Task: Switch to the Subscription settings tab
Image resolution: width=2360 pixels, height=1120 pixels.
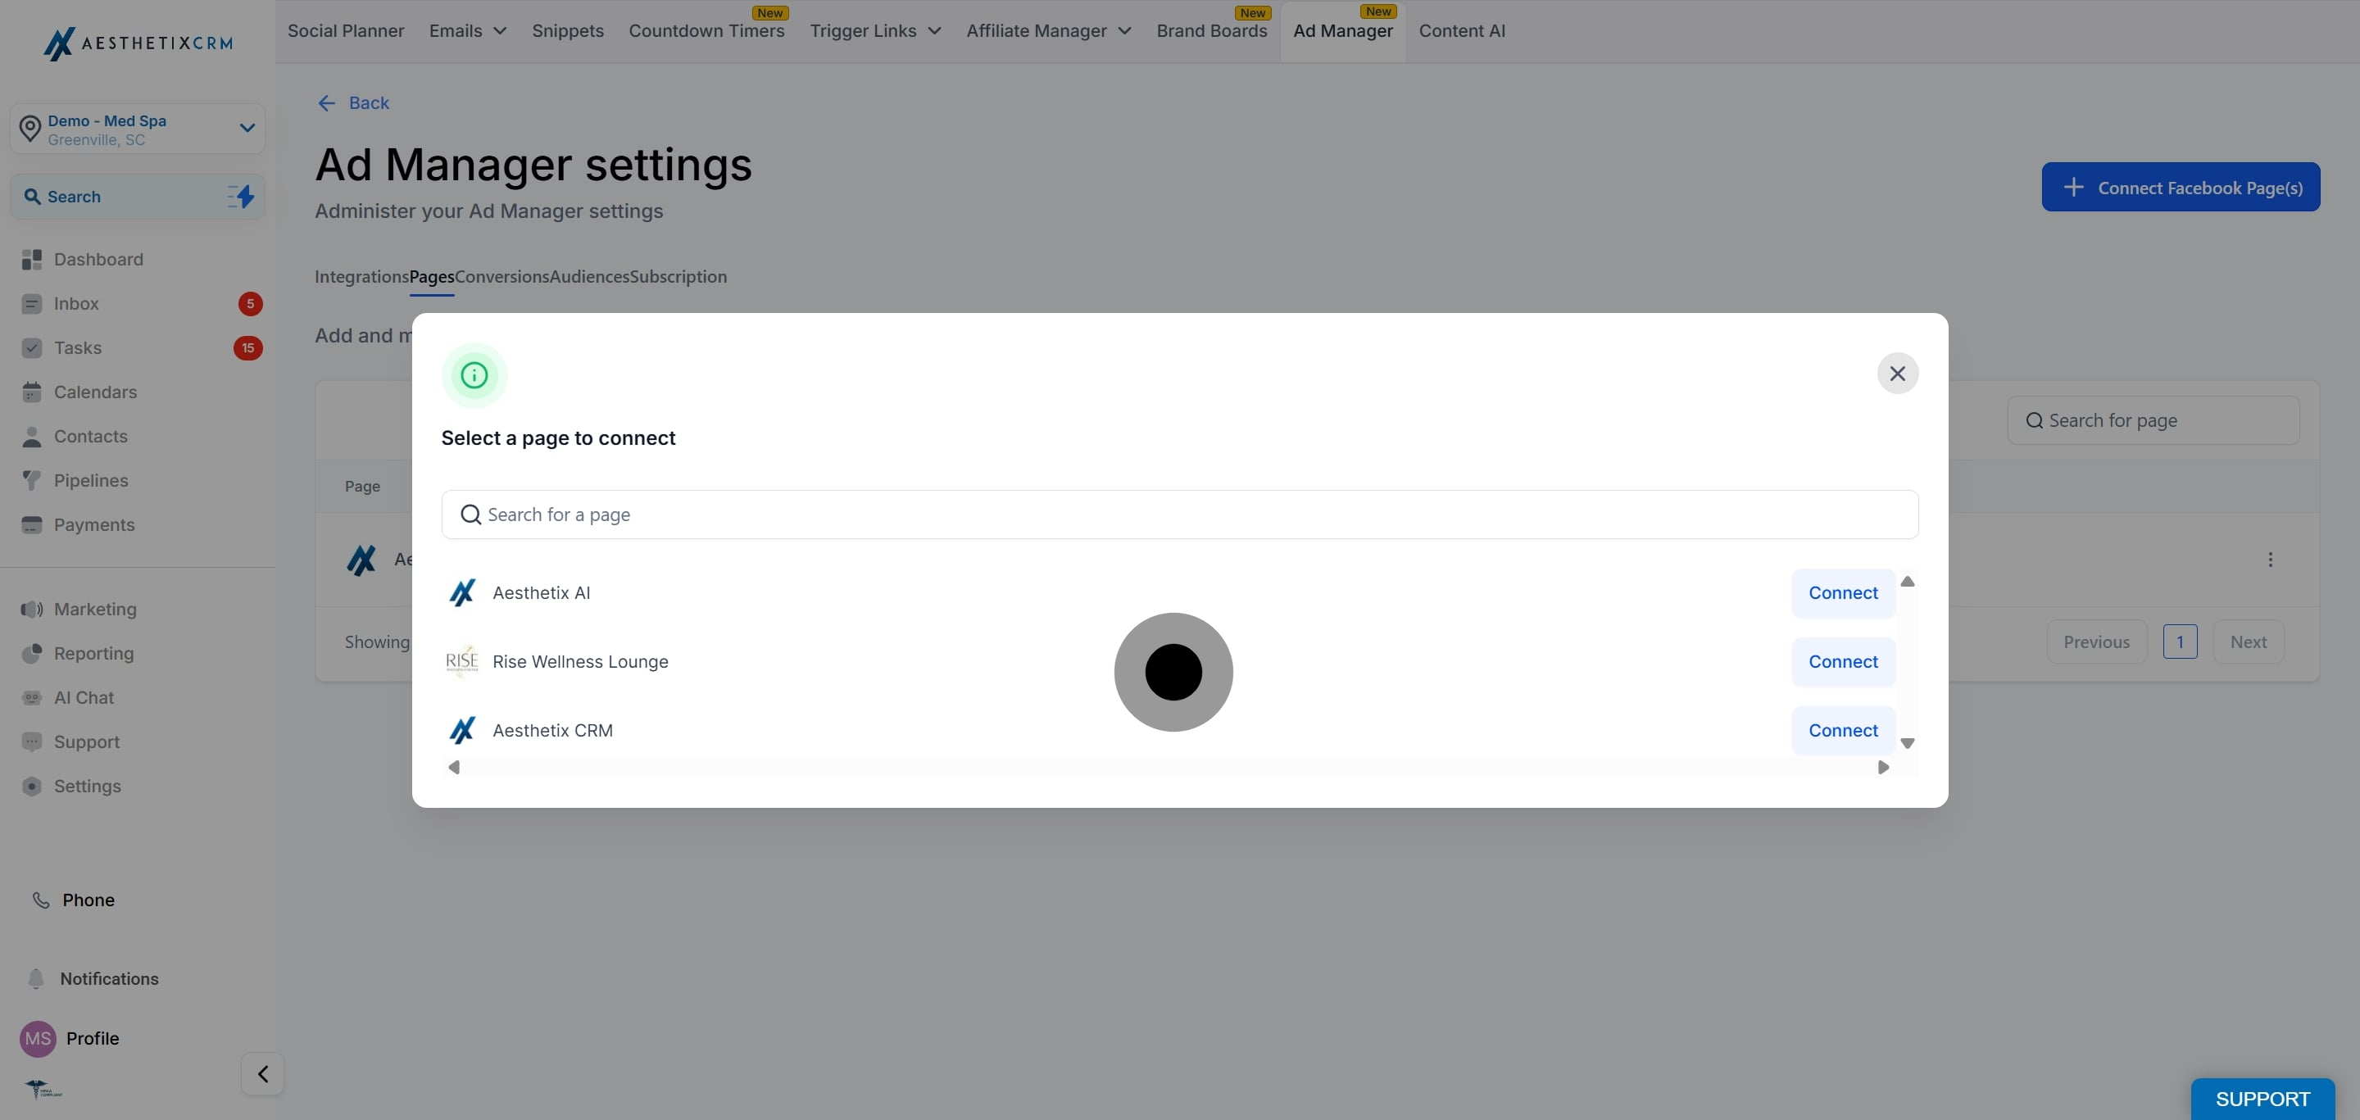Action: (678, 277)
